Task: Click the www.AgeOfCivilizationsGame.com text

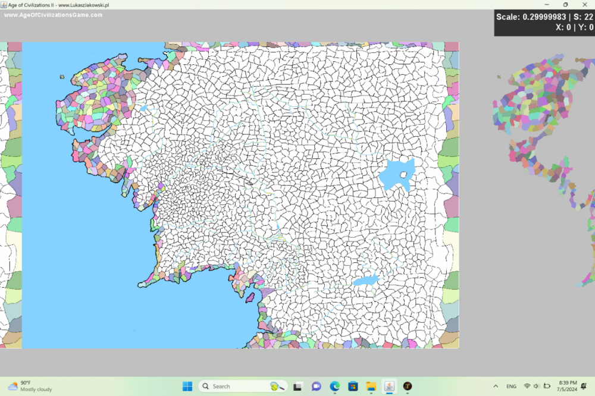Action: [x=53, y=15]
